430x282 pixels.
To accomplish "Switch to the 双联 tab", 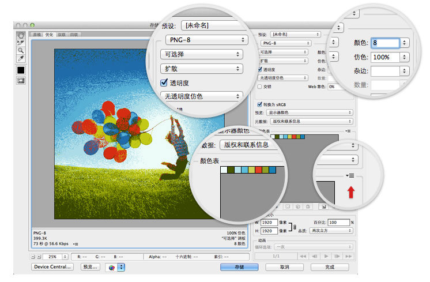I will pyautogui.click(x=62, y=35).
